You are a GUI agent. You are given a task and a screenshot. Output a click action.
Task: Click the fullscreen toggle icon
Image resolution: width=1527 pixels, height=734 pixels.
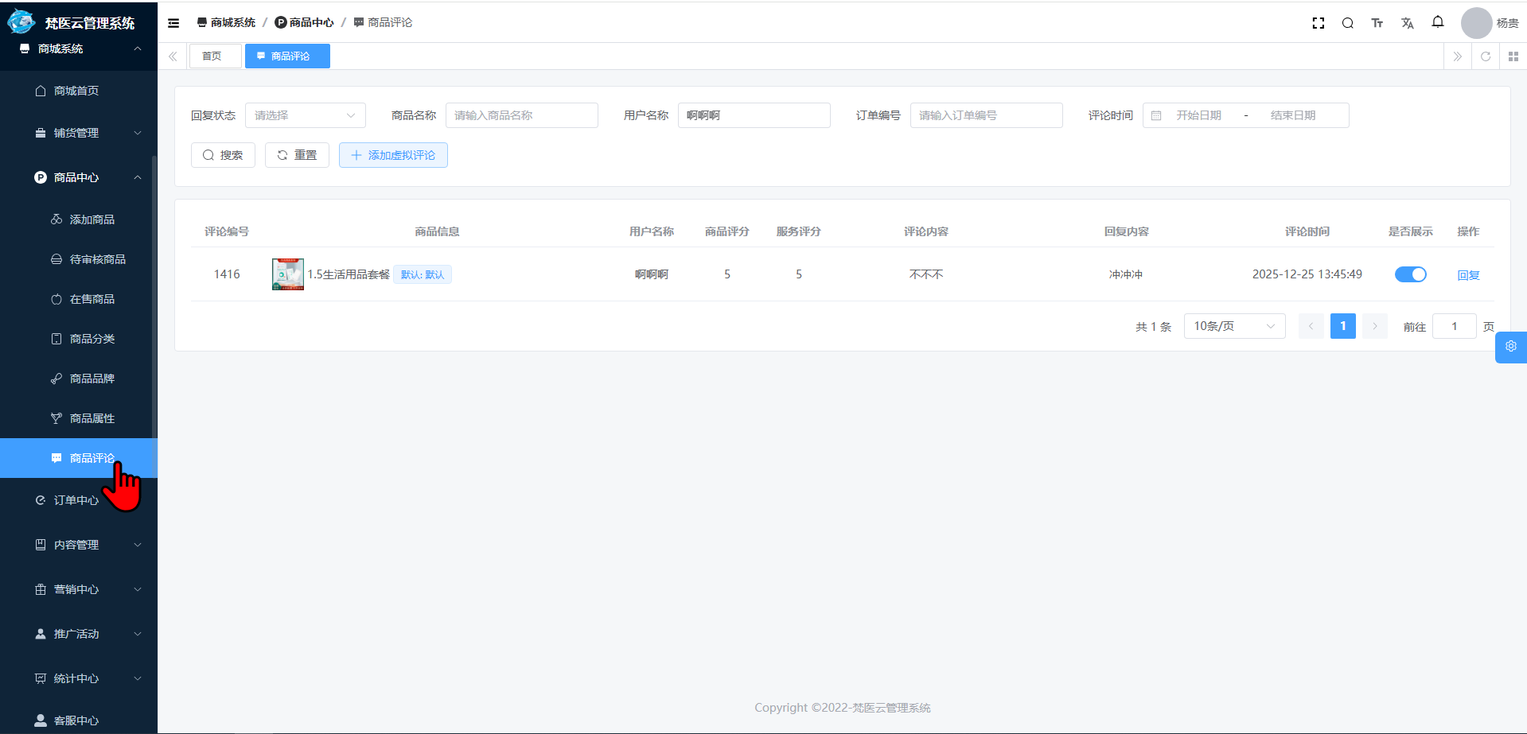1318,23
